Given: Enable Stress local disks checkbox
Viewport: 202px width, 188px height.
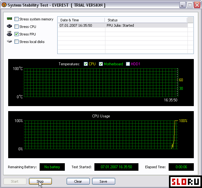Looking at the screenshot, I should (16, 42).
